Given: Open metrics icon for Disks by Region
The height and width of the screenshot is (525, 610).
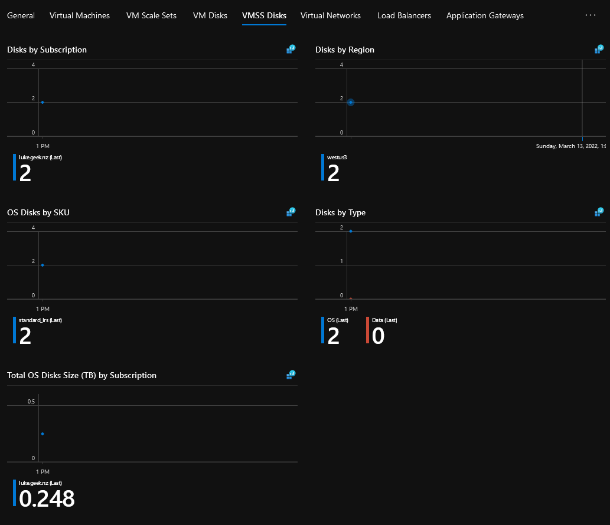Looking at the screenshot, I should (x=599, y=49).
